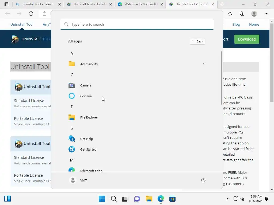The height and width of the screenshot is (205, 274).
Task: Jump to letter M header in apps list
Action: coord(72,160)
